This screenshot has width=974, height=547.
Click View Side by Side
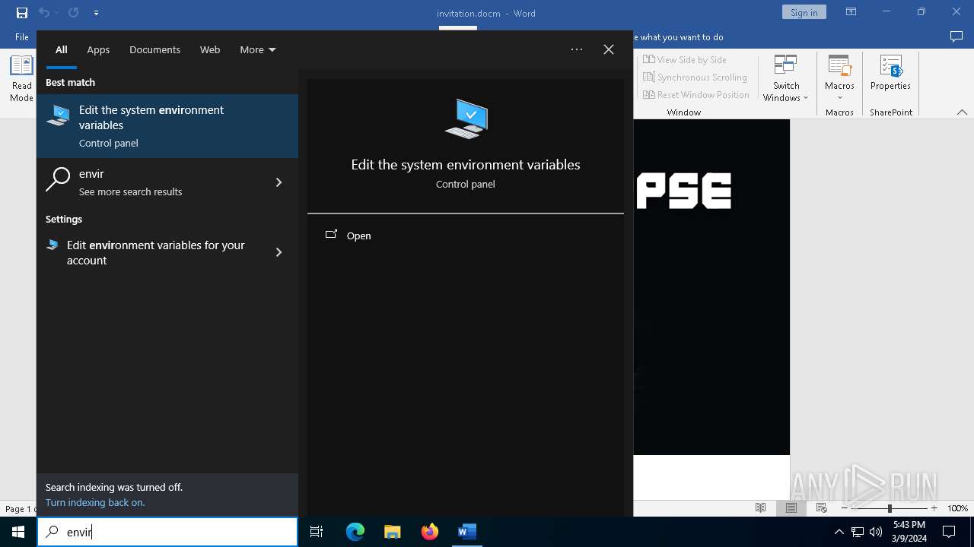[x=685, y=59]
